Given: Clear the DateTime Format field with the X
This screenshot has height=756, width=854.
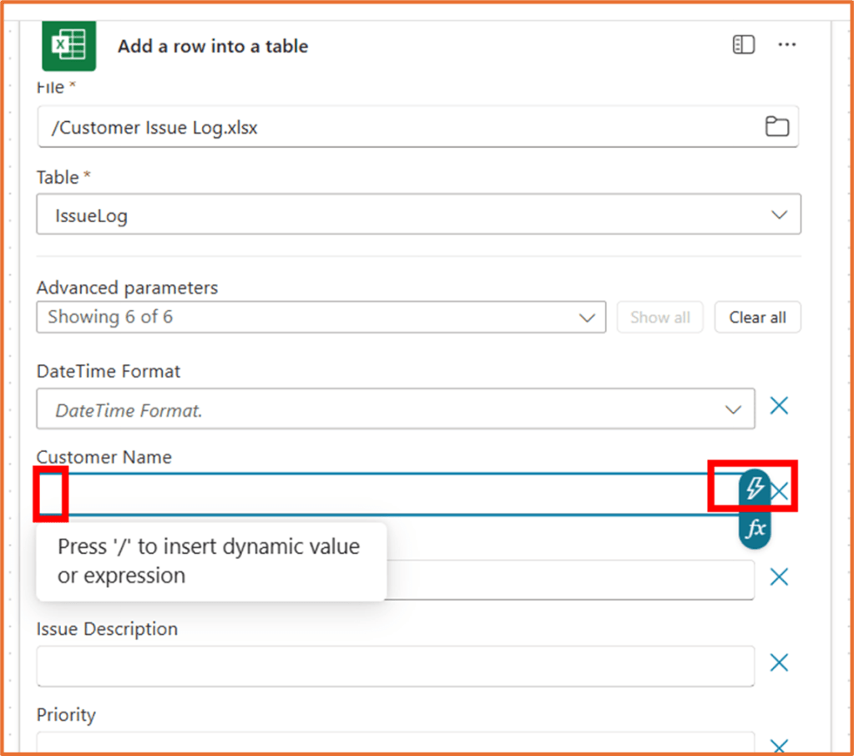Looking at the screenshot, I should coord(778,405).
